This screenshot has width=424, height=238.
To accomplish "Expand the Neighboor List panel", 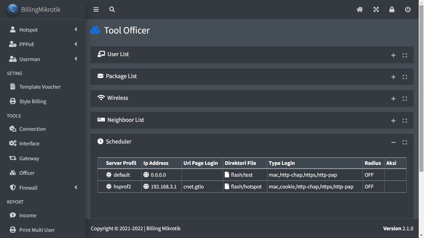I will coord(393,121).
